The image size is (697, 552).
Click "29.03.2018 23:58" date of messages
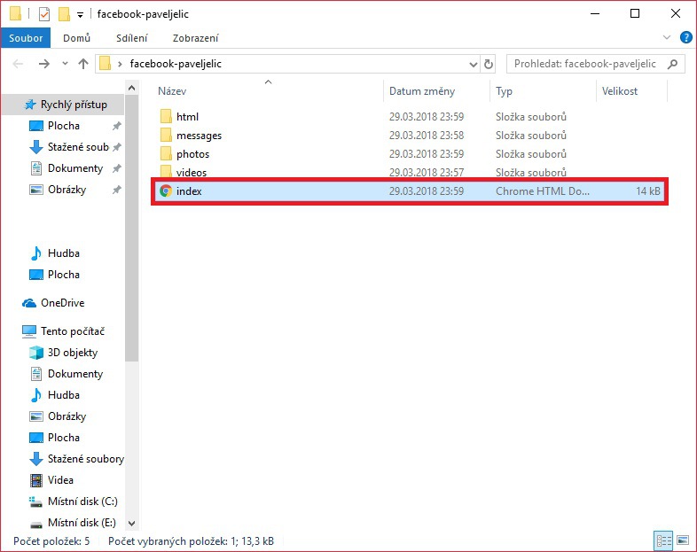(x=427, y=136)
